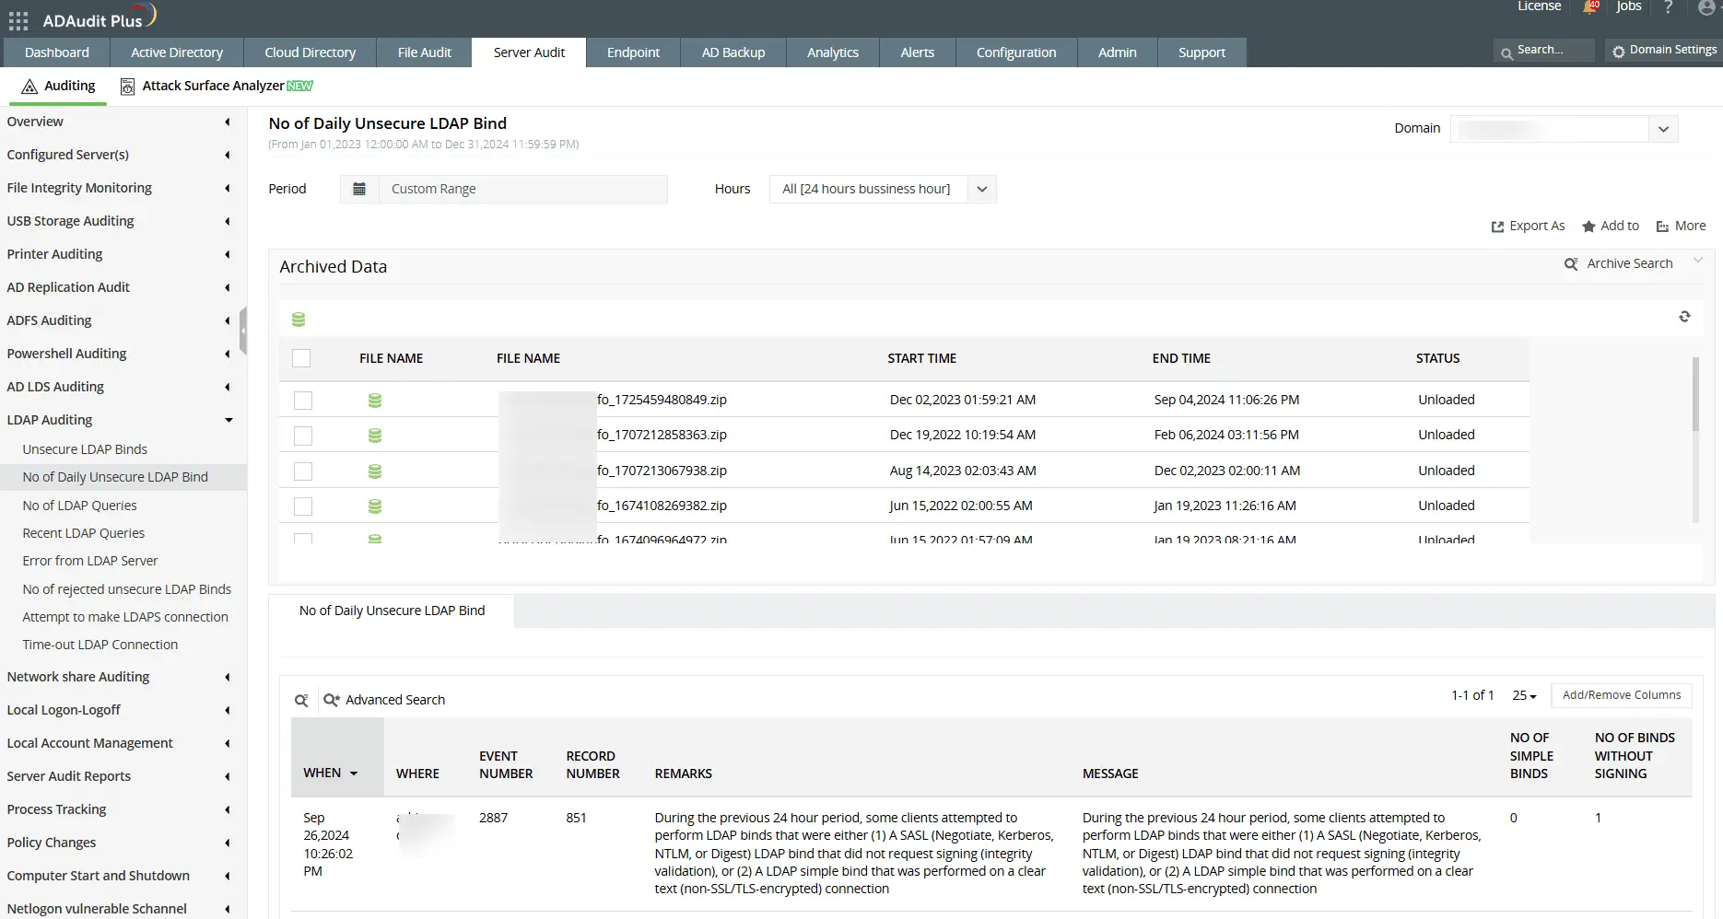
Task: Check the select-all checkbox in Archived Data header
Action: pos(301,358)
